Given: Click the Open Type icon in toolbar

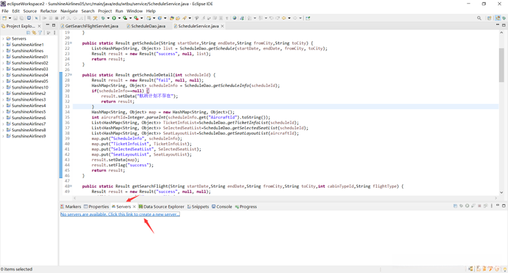Looking at the screenshot, I should click(x=172, y=18).
